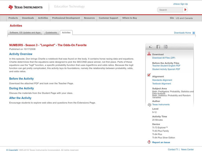Open the Products menu
The width and height of the screenshot is (202, 151).
[13, 18]
